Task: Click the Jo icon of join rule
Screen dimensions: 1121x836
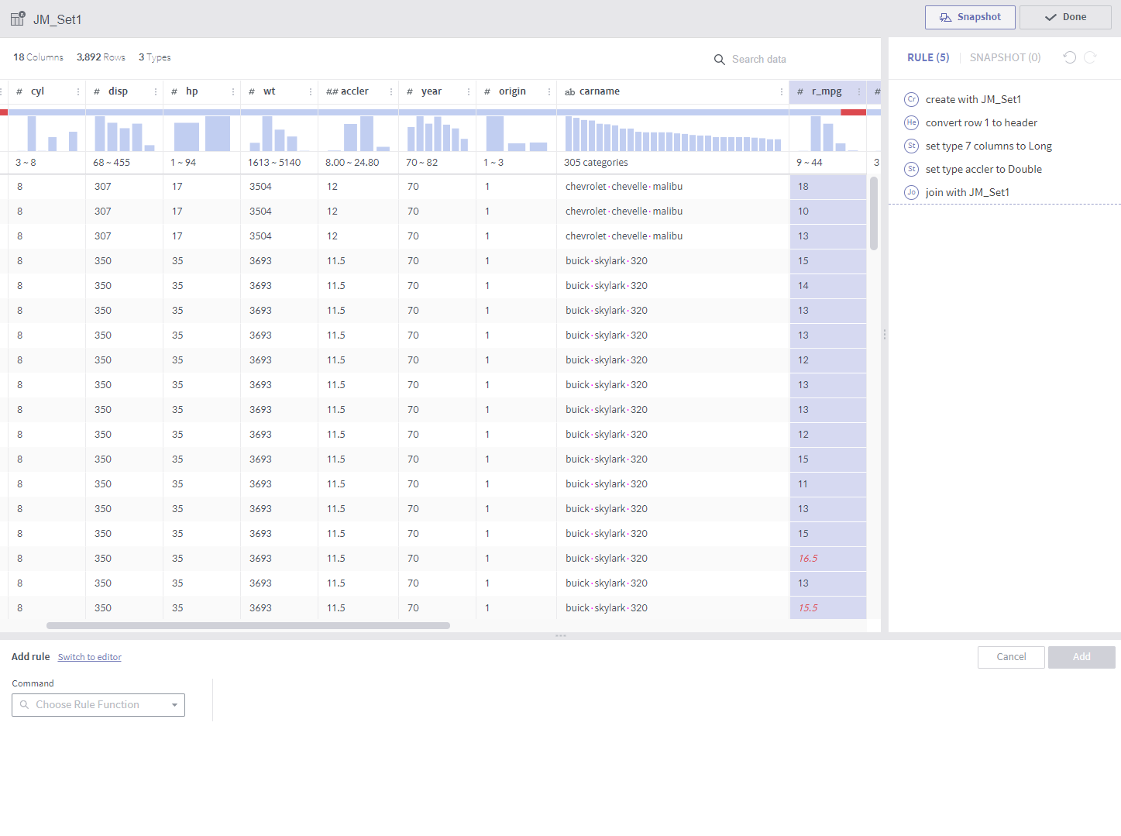Action: pyautogui.click(x=912, y=192)
